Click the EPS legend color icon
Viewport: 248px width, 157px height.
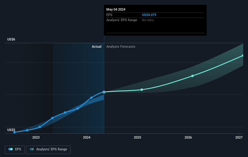coord(11,149)
